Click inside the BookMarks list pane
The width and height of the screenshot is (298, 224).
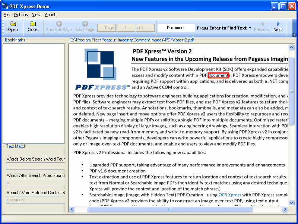(34, 94)
